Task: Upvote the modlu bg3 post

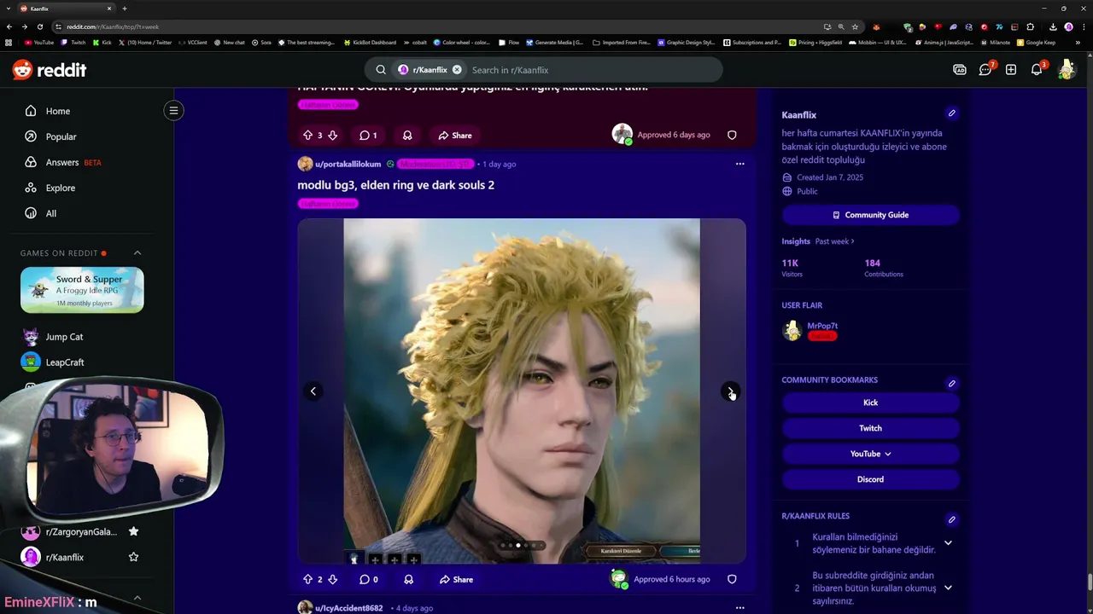Action: [307, 579]
